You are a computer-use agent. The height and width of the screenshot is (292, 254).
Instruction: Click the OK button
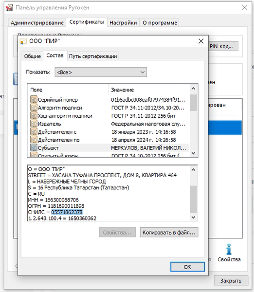point(187,267)
